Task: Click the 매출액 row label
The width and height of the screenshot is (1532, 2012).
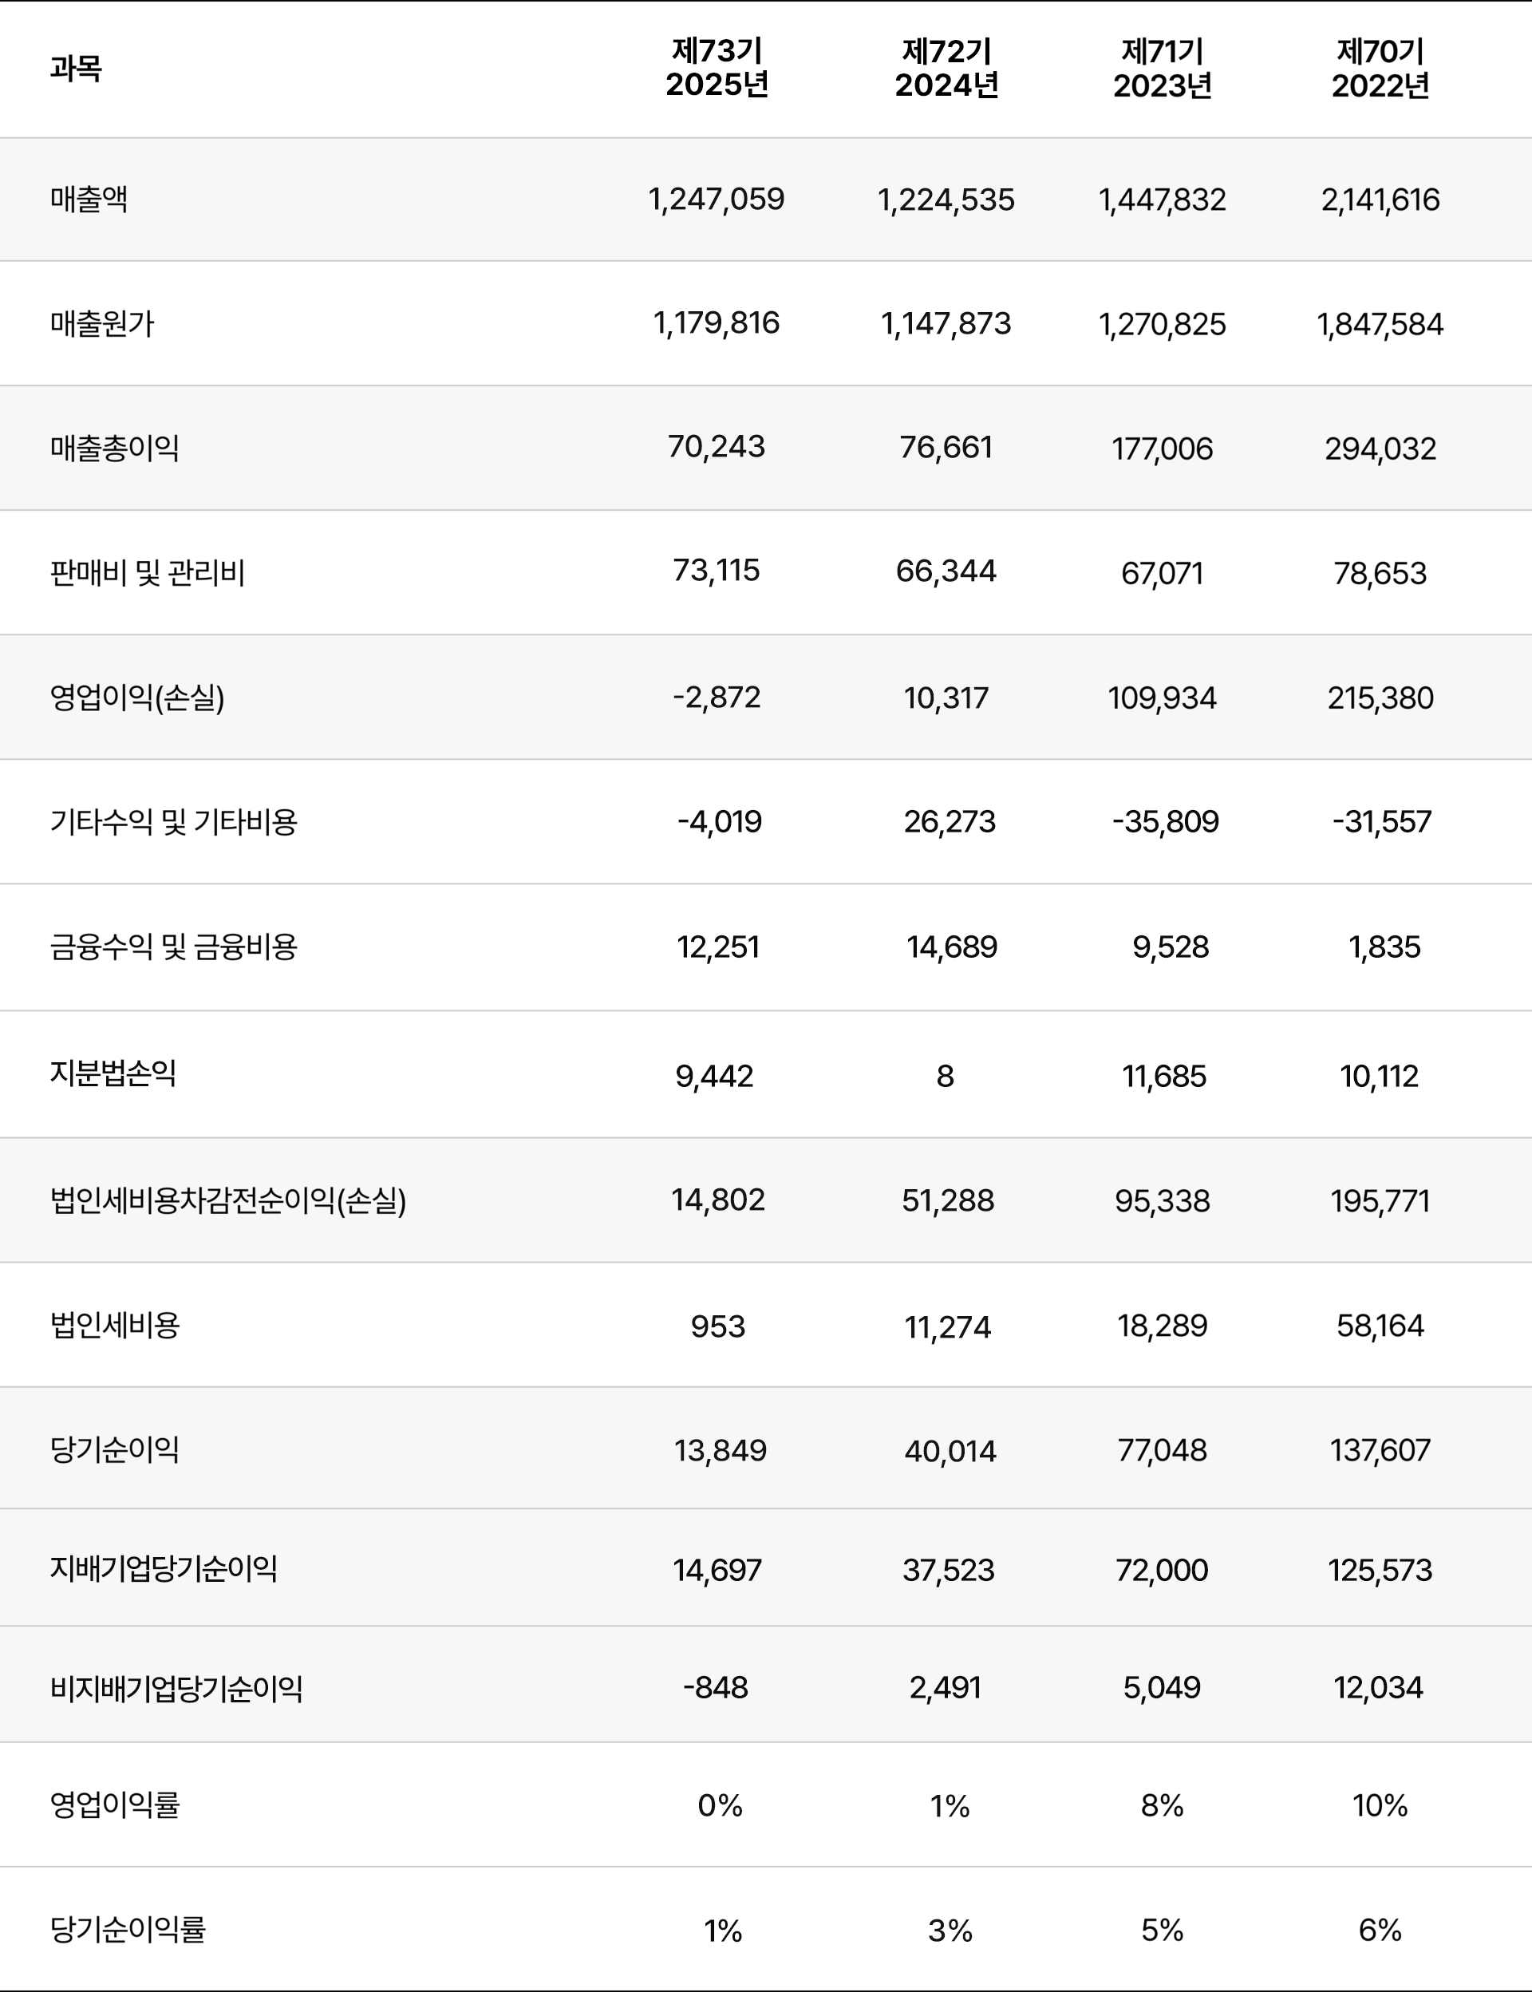Action: click(x=89, y=199)
